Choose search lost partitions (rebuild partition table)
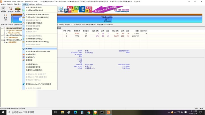The width and height of the screenshot is (205, 115). click(40, 14)
